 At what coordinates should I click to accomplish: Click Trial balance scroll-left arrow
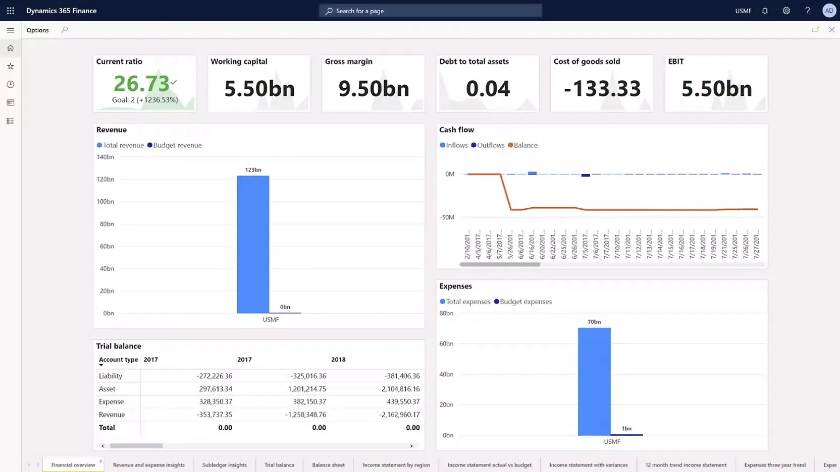103,446
